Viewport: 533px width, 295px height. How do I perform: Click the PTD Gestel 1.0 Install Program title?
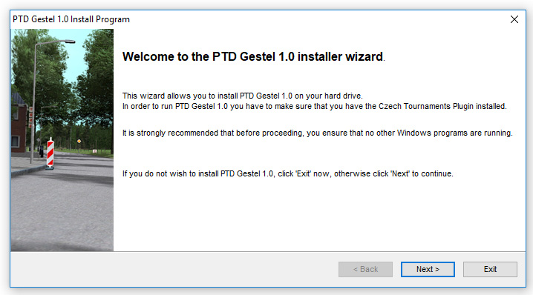click(71, 19)
